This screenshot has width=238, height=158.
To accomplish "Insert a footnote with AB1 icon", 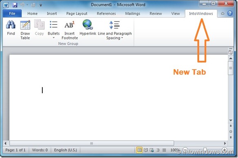I will click(x=70, y=30).
